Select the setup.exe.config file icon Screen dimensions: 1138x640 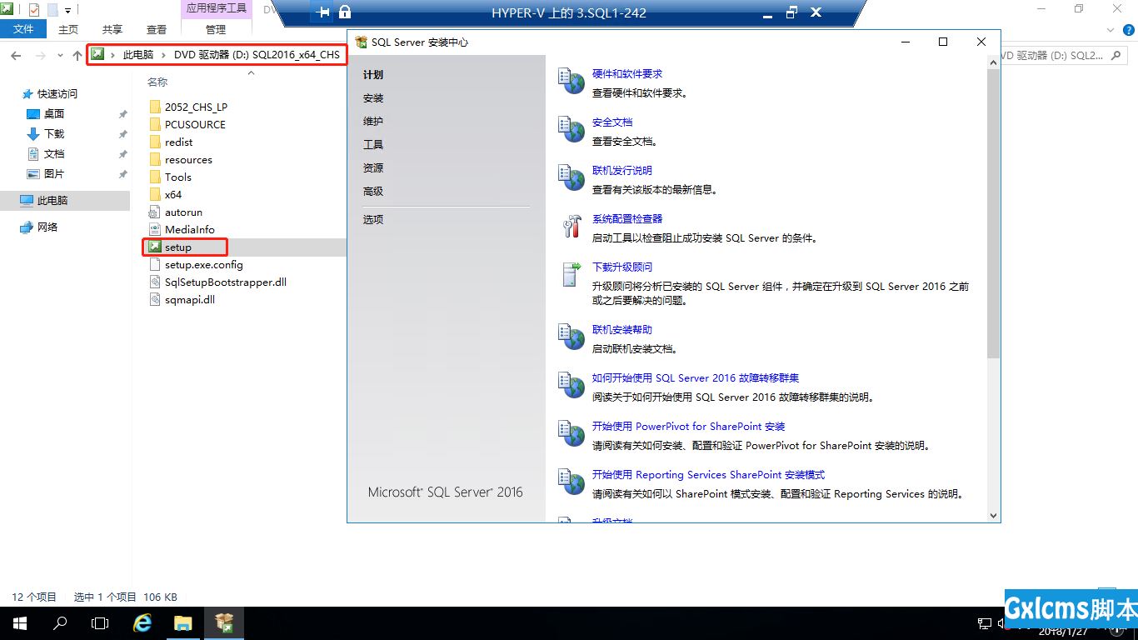155,264
